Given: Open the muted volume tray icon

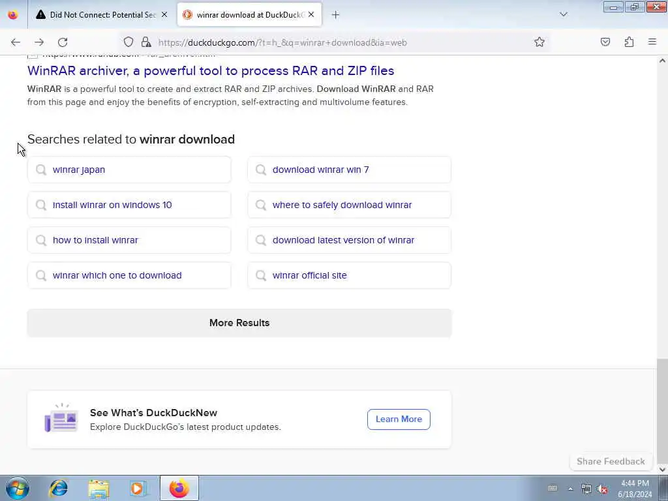Looking at the screenshot, I should tap(602, 489).
